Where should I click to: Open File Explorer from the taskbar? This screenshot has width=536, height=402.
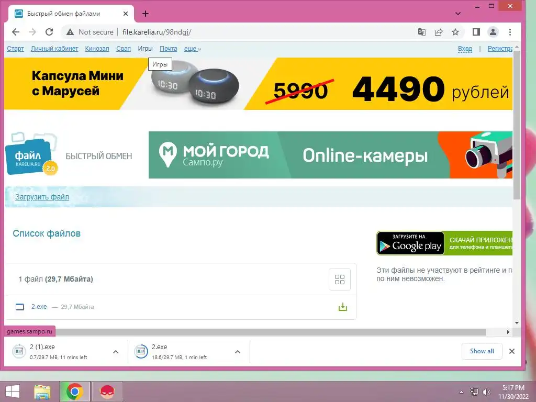(x=42, y=392)
